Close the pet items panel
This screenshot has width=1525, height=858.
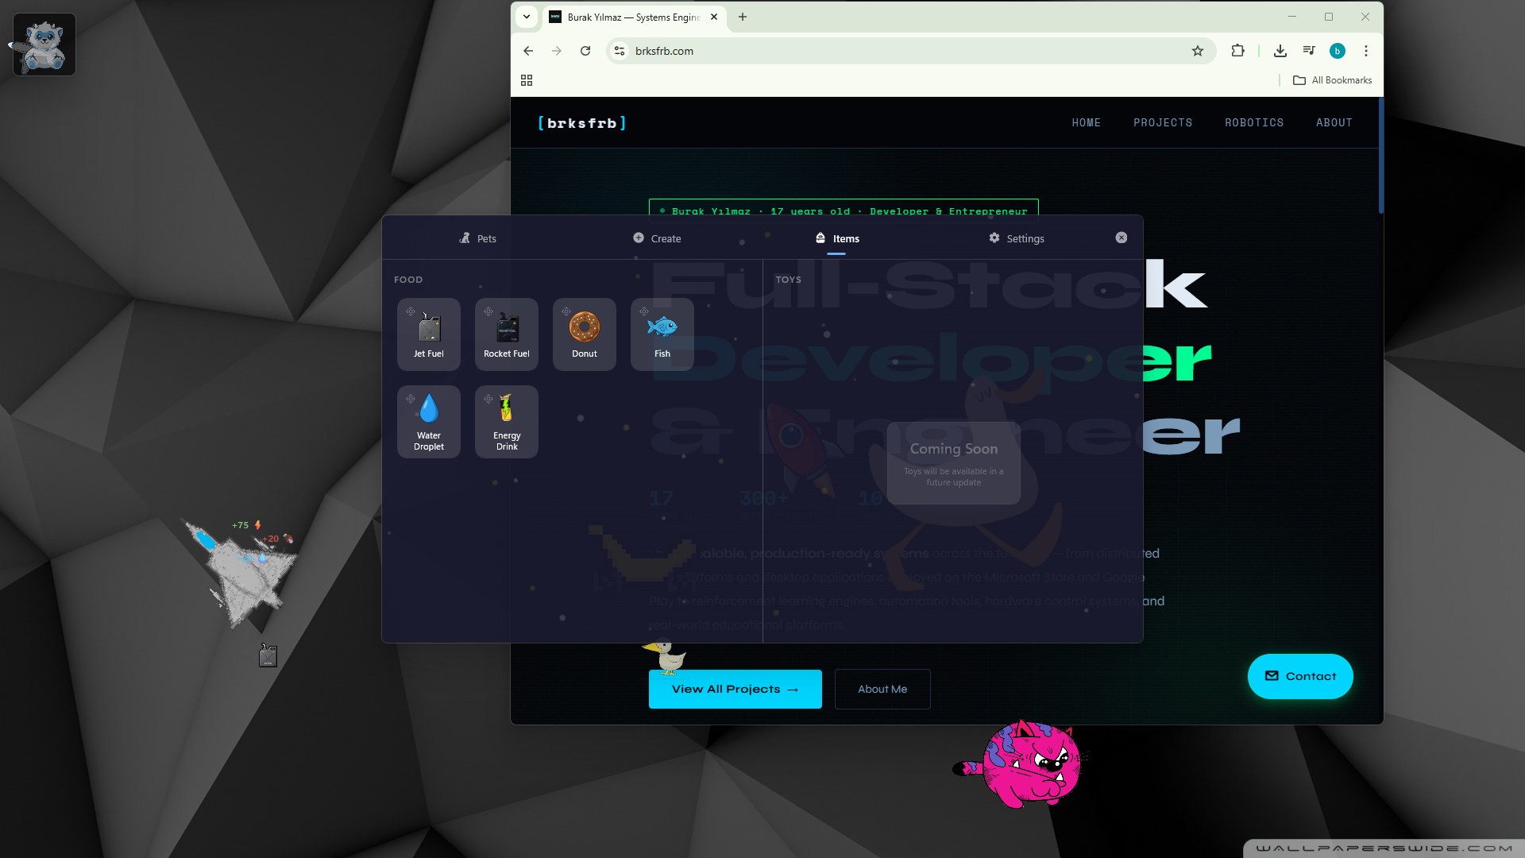(1122, 238)
